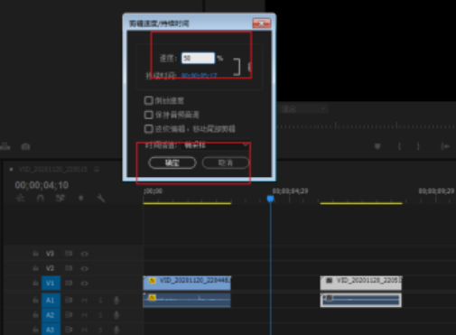
Task: Click the blue timeline playhead marker
Action: [270, 199]
